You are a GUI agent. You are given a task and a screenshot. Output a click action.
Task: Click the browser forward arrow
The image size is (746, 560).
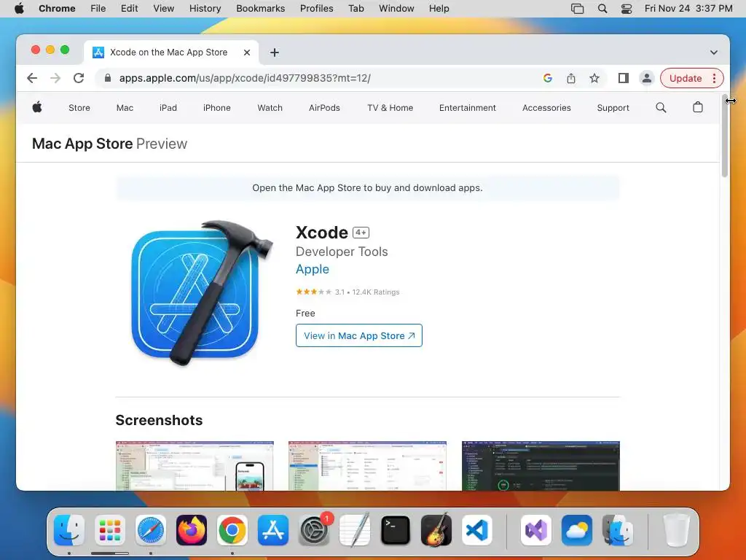(55, 78)
